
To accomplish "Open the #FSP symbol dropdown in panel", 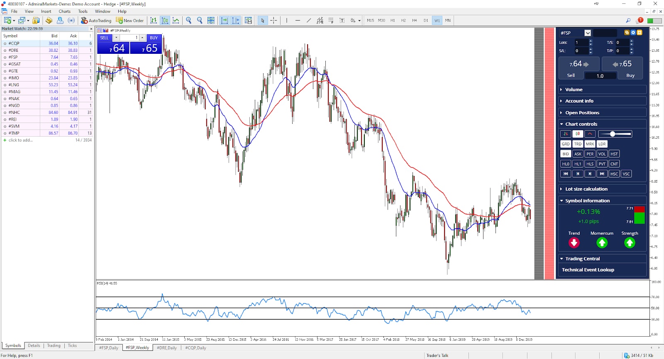I will click(x=587, y=33).
